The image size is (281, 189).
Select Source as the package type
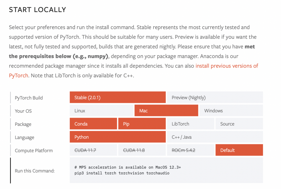(239, 124)
